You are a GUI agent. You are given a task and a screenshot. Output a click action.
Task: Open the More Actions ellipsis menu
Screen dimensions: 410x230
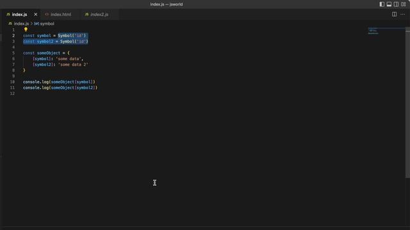point(402,14)
